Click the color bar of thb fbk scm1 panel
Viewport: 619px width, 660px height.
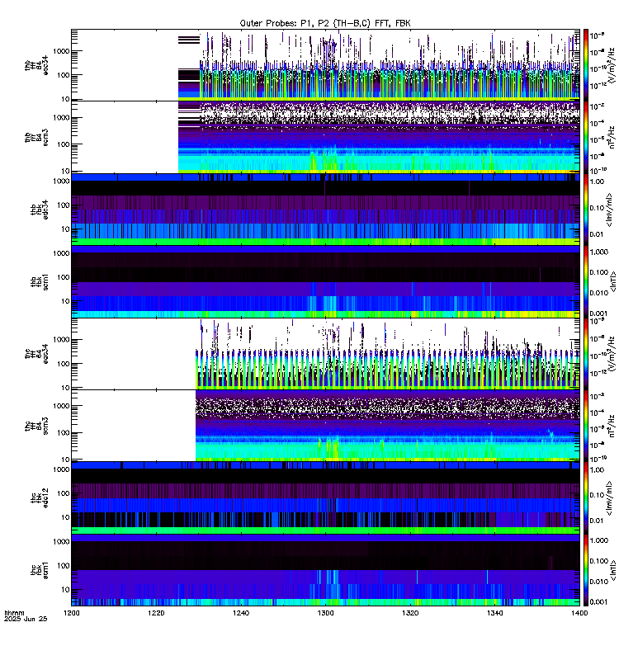pyautogui.click(x=585, y=281)
